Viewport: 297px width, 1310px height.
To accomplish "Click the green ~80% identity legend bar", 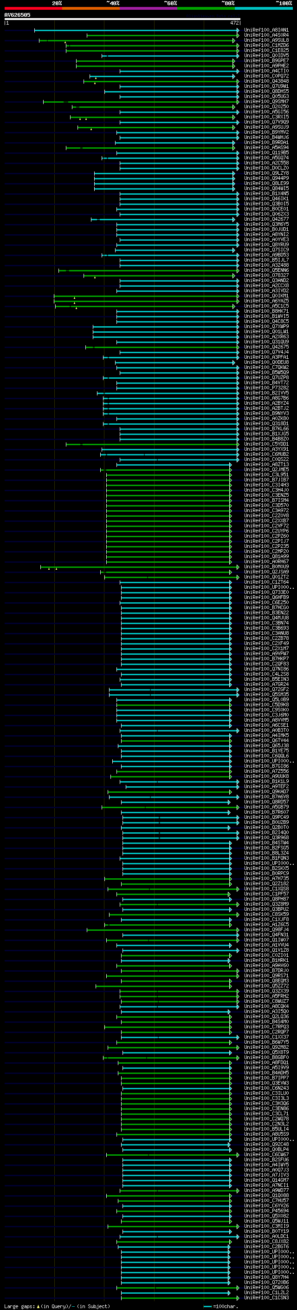I will pyautogui.click(x=206, y=8).
